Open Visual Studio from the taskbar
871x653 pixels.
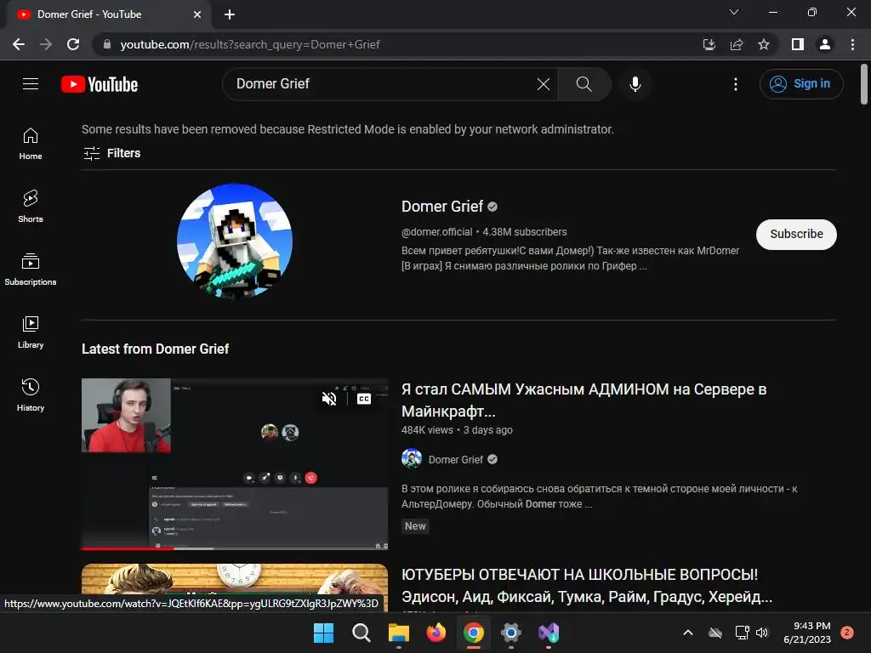[549, 633]
